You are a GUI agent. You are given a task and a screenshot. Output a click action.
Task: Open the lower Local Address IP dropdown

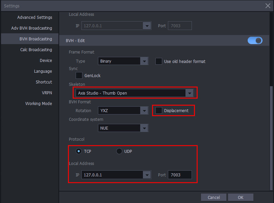tap(116, 175)
